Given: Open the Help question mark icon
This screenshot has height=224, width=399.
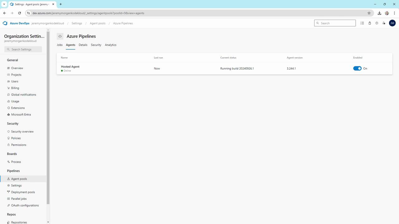Looking at the screenshot, I should coord(377,23).
